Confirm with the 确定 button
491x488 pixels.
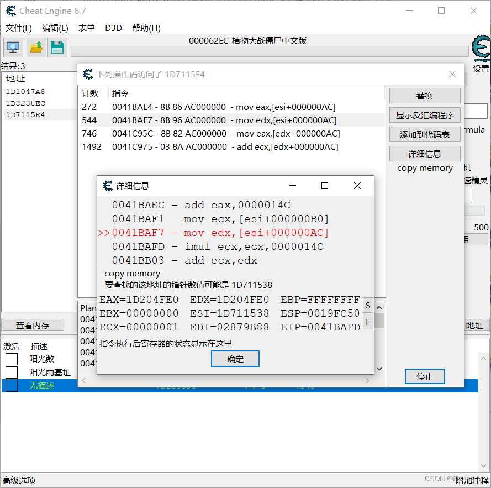[x=235, y=359]
